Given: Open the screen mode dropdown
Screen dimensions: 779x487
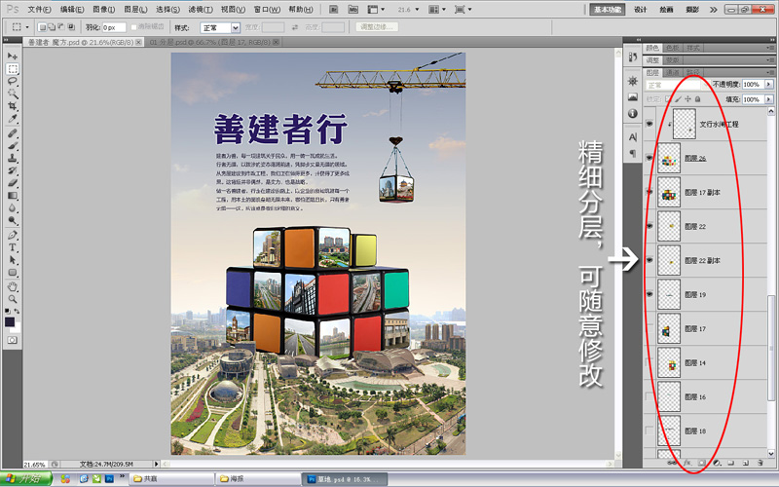Looking at the screenshot, I should (464, 10).
